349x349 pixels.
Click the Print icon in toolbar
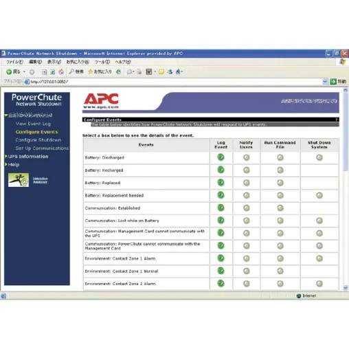[139, 72]
